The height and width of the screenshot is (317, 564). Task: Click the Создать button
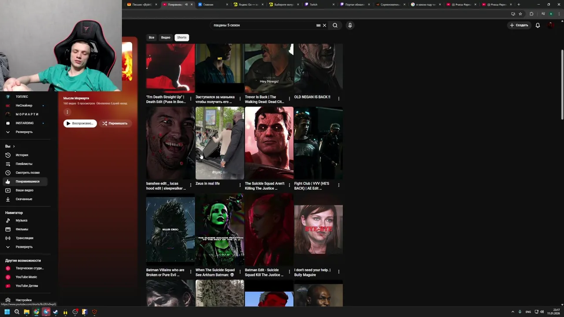(x=519, y=25)
